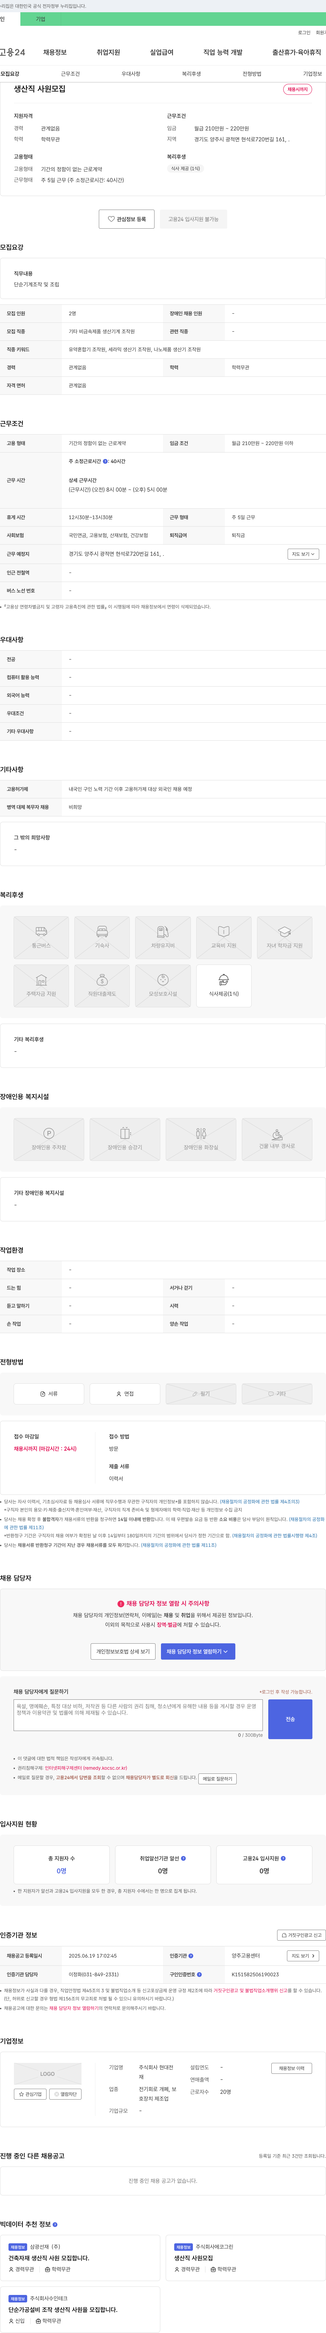Click info icon beside 구인인증번호

coord(199,1974)
